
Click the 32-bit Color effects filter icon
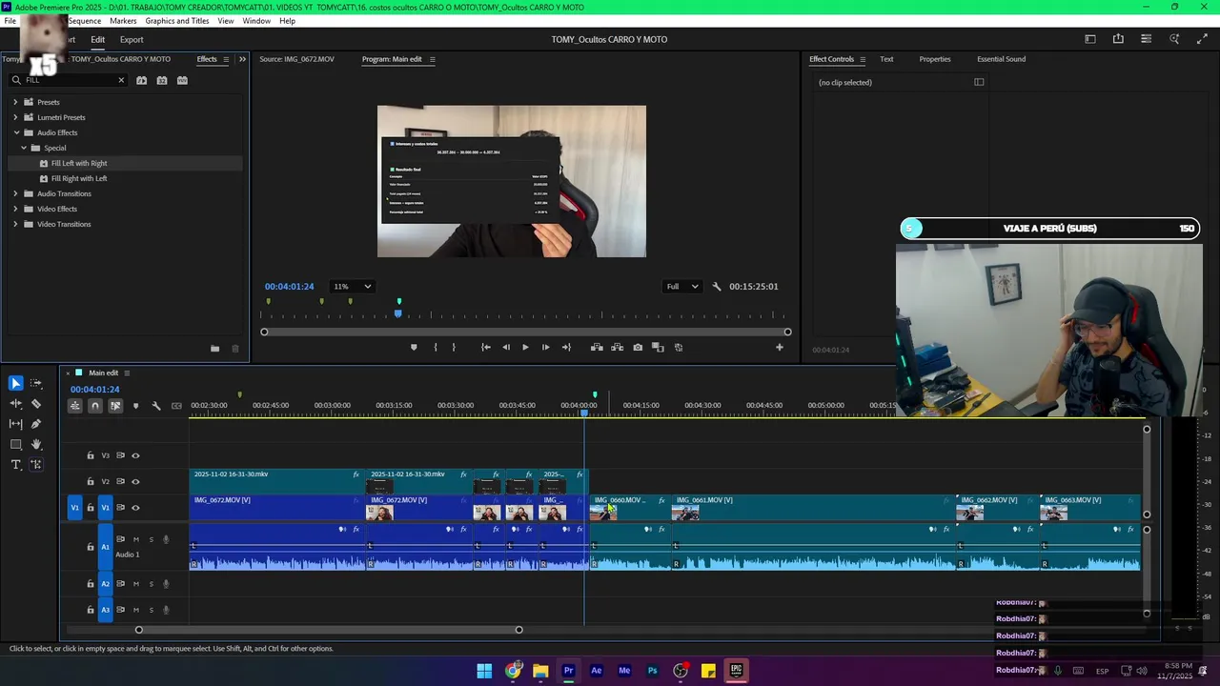[162, 80]
